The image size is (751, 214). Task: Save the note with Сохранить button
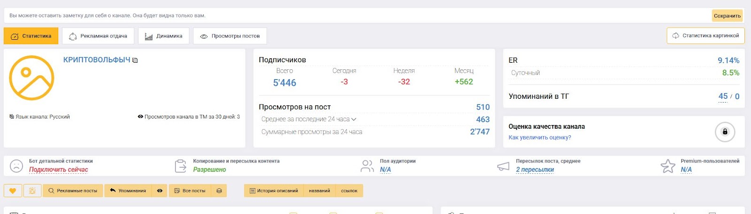point(727,15)
